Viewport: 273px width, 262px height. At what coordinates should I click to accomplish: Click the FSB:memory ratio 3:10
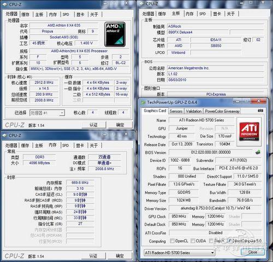point(80,189)
